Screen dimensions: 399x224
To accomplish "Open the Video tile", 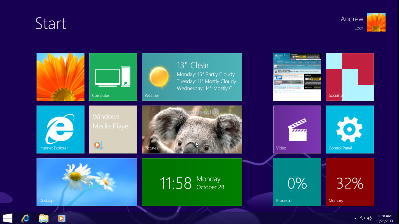I will tap(297, 129).
